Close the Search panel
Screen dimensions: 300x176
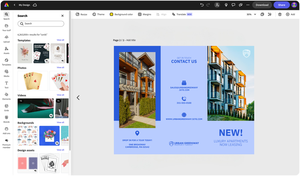(62, 16)
